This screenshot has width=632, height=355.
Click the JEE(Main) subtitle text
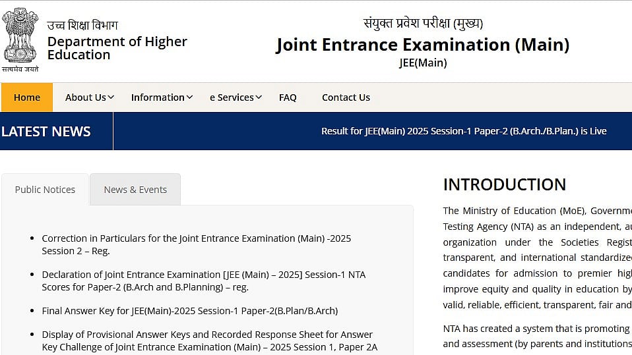click(x=423, y=63)
